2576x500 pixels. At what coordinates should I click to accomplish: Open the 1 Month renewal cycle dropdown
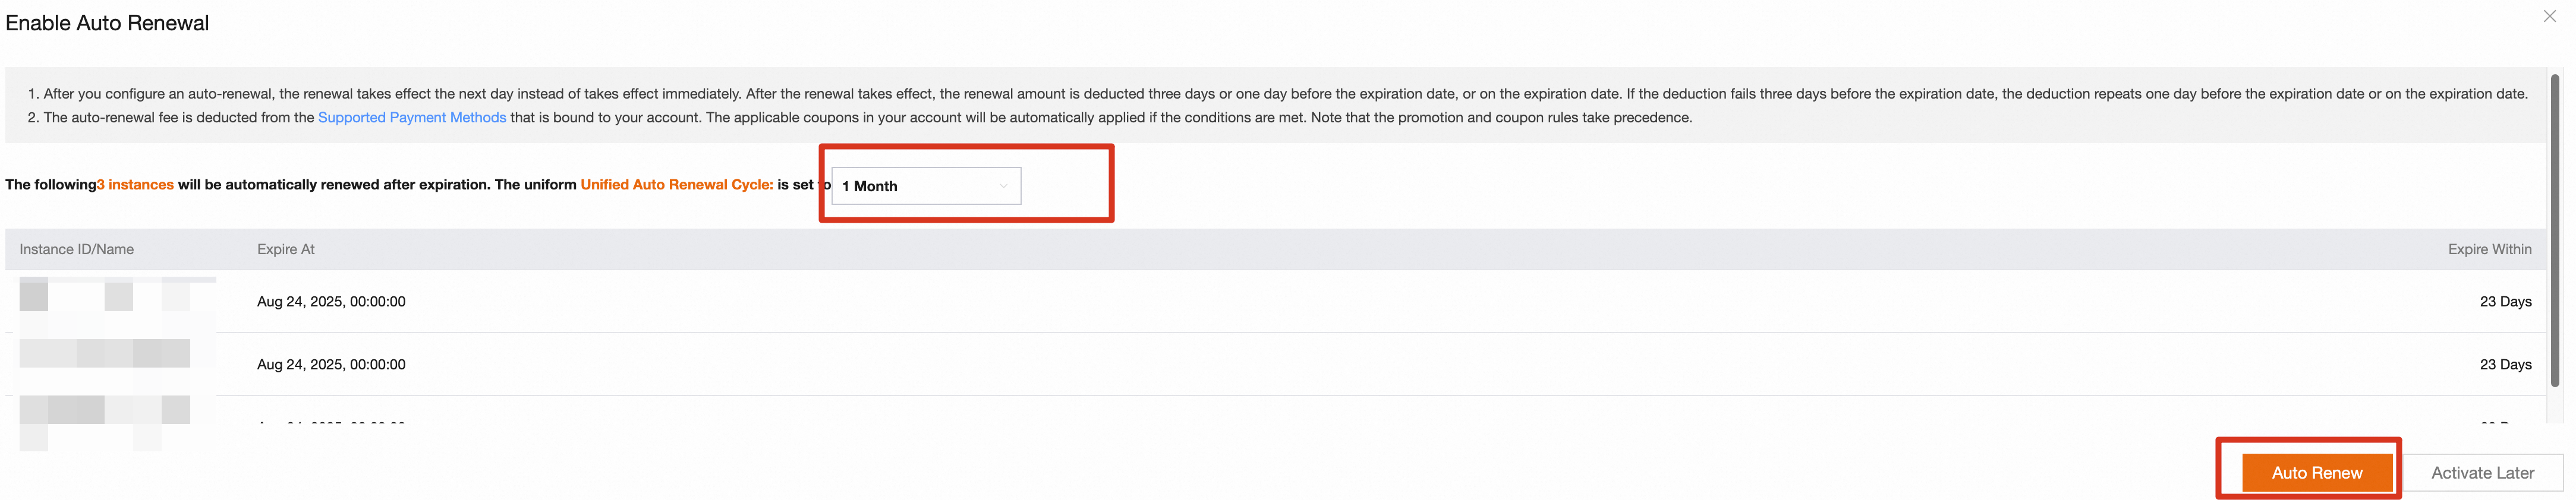click(925, 186)
